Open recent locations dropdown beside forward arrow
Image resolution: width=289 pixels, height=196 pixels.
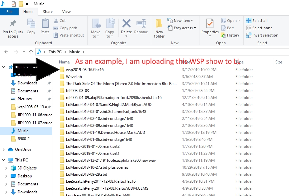point(24,52)
